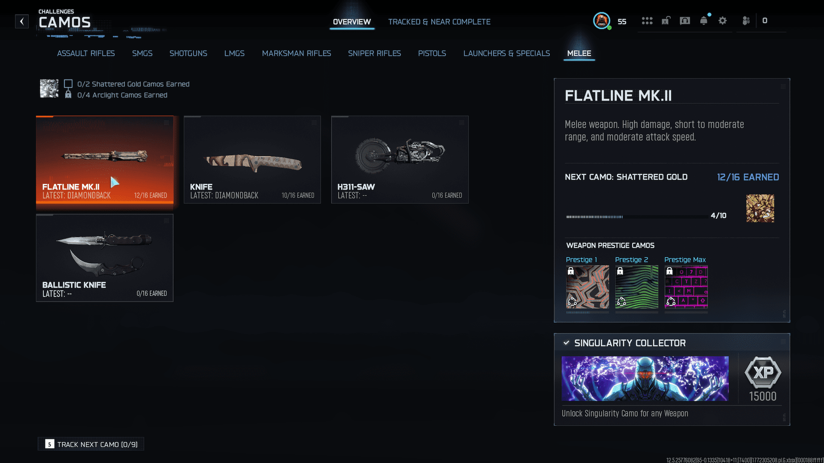Select the Assault Rifles category tab
Screen dimensions: 824x463
click(86, 53)
